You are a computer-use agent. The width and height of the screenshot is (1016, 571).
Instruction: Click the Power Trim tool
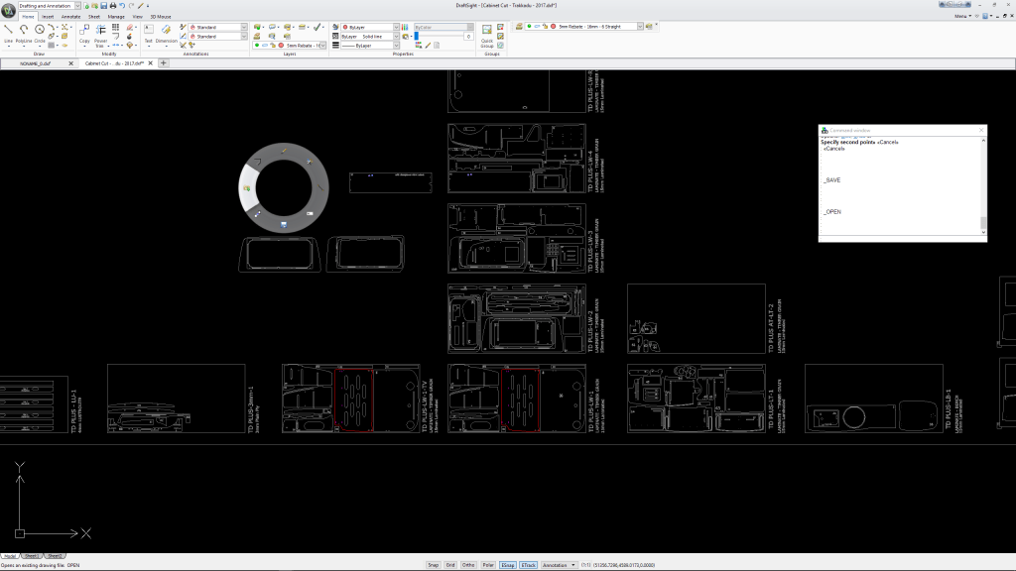(100, 31)
